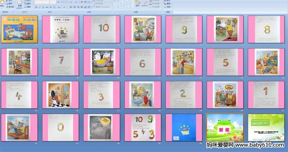
Task: Select the grey sleeping mouse slide
Action: coord(102,128)
